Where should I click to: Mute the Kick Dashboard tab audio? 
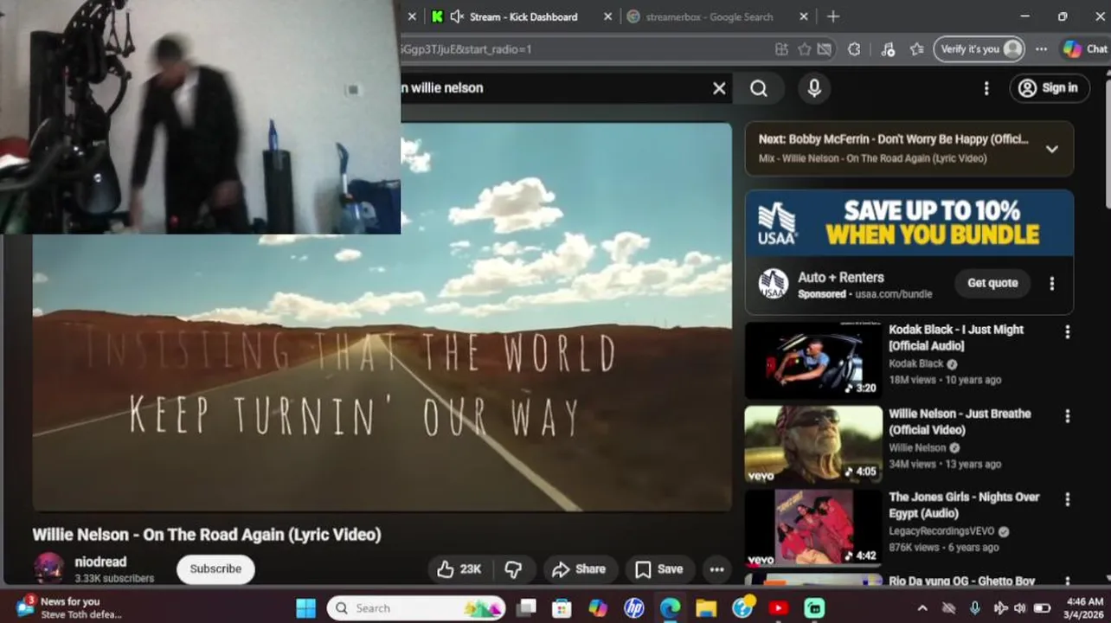pos(458,16)
